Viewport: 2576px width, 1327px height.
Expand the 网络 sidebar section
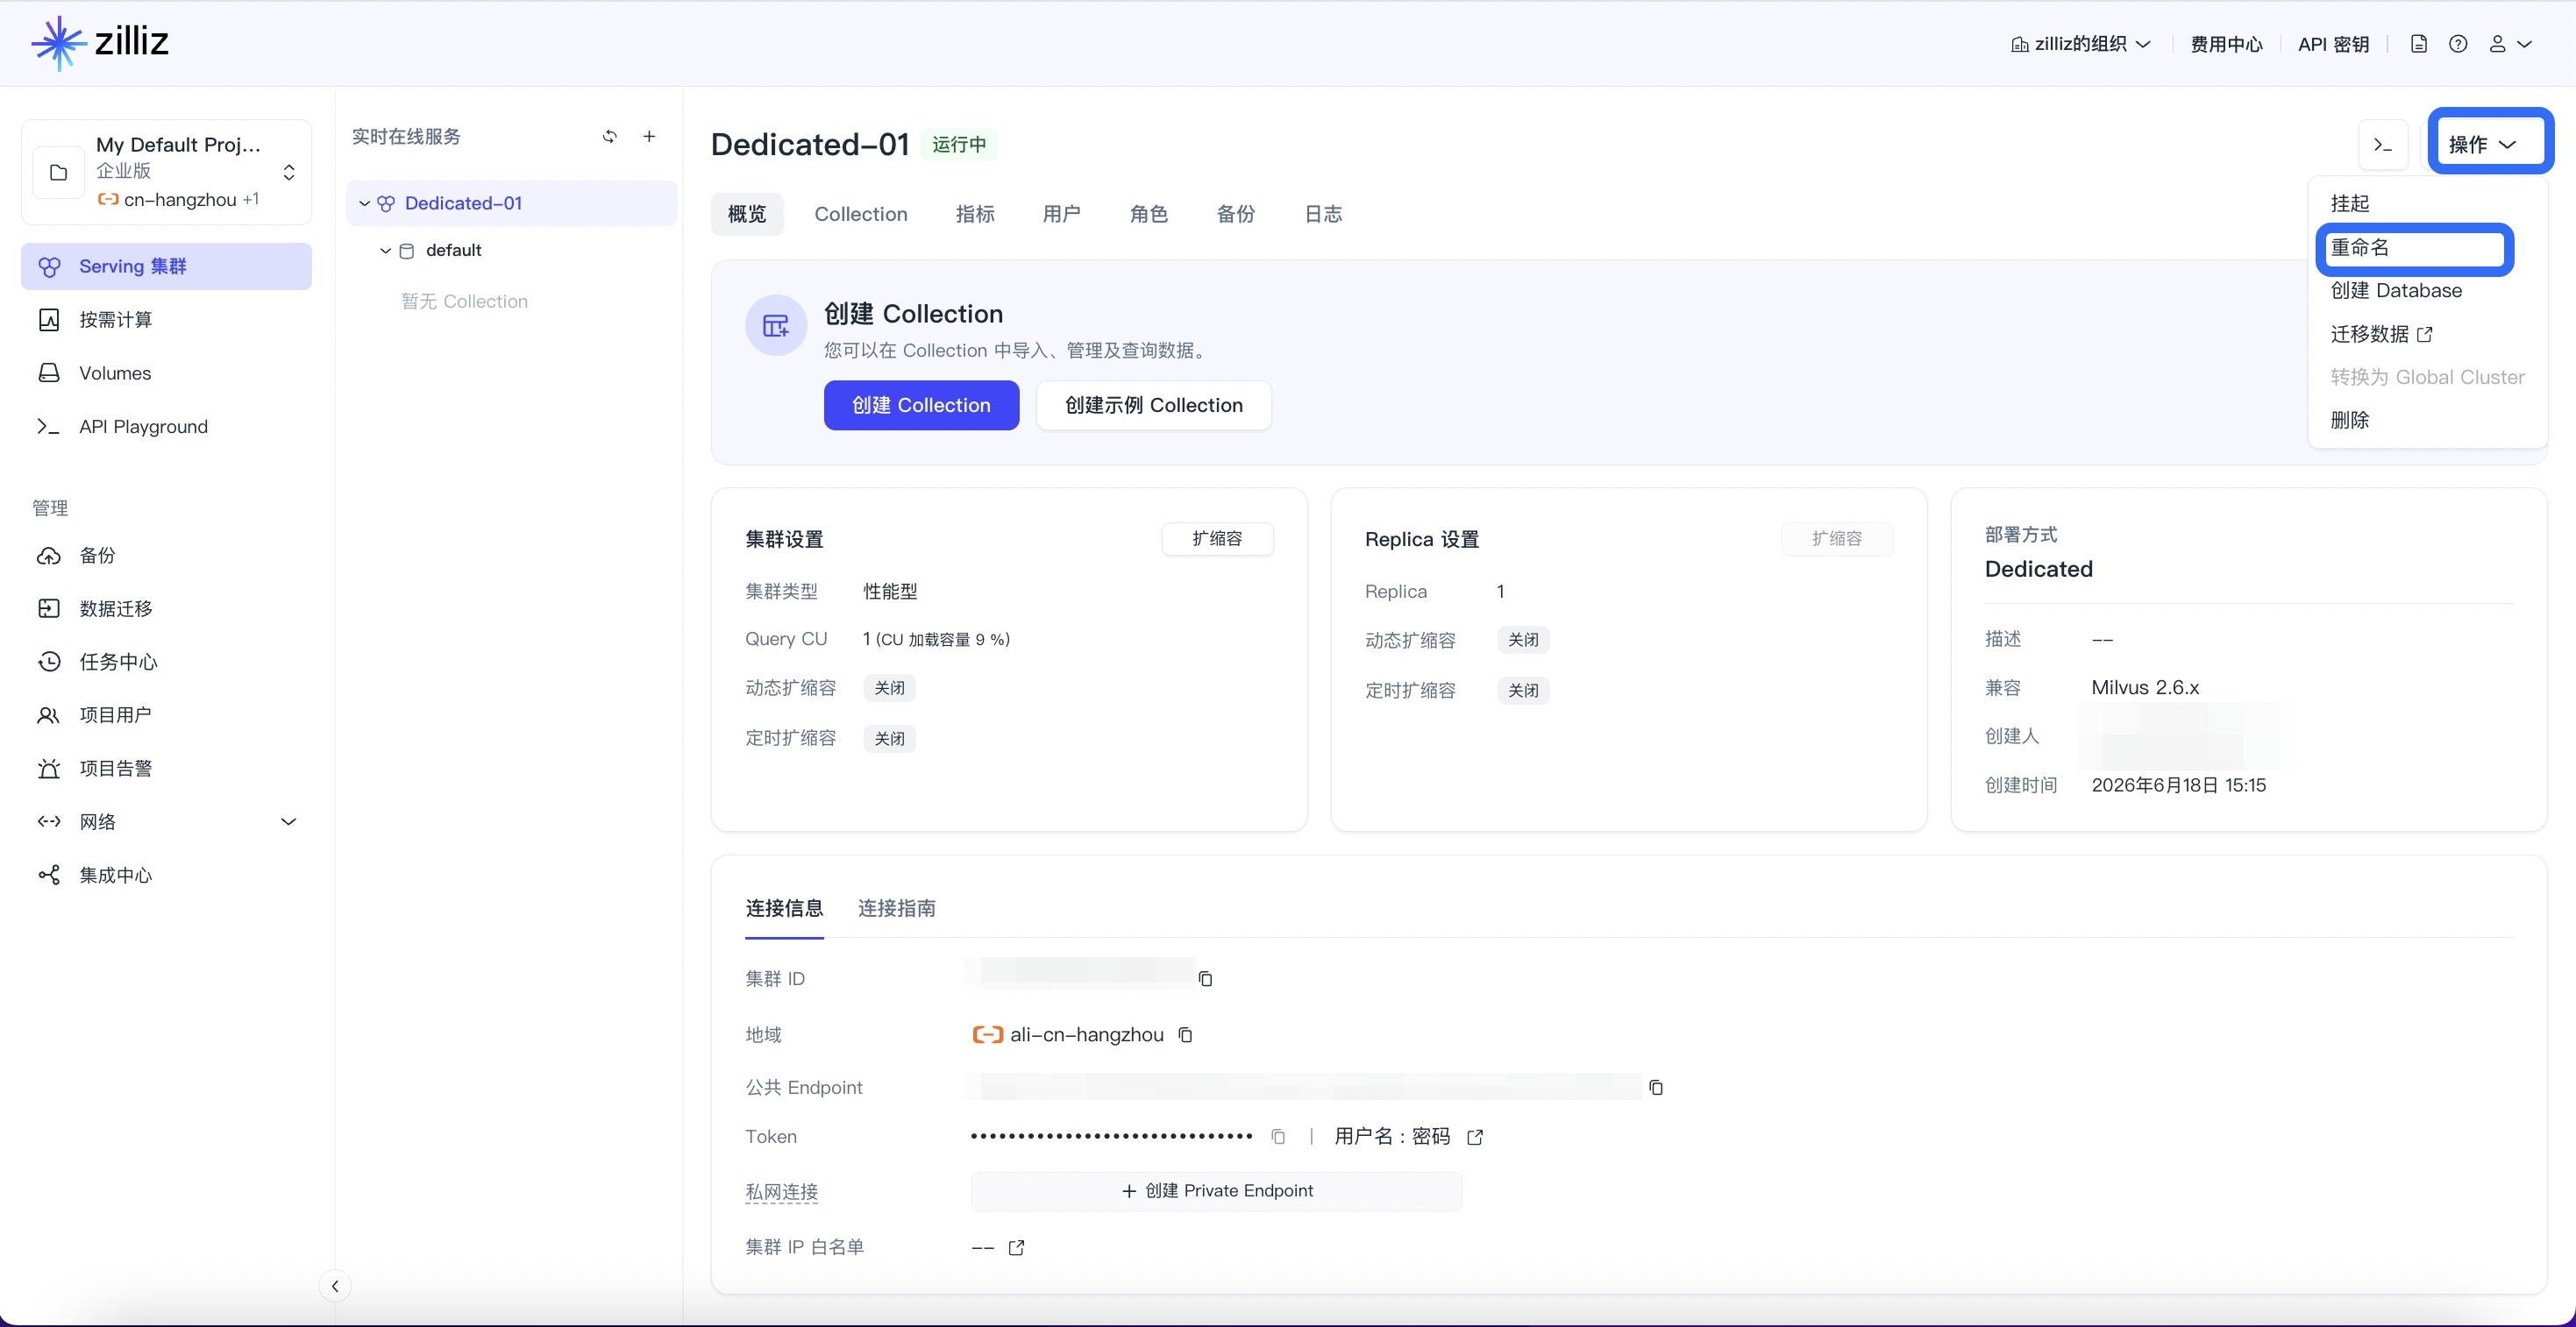pyautogui.click(x=166, y=821)
